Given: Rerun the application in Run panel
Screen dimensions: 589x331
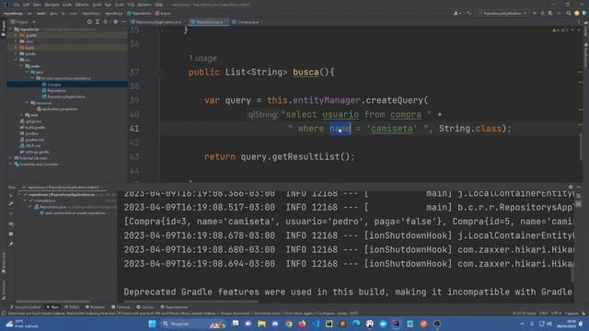Looking at the screenshot, I should 11,195.
